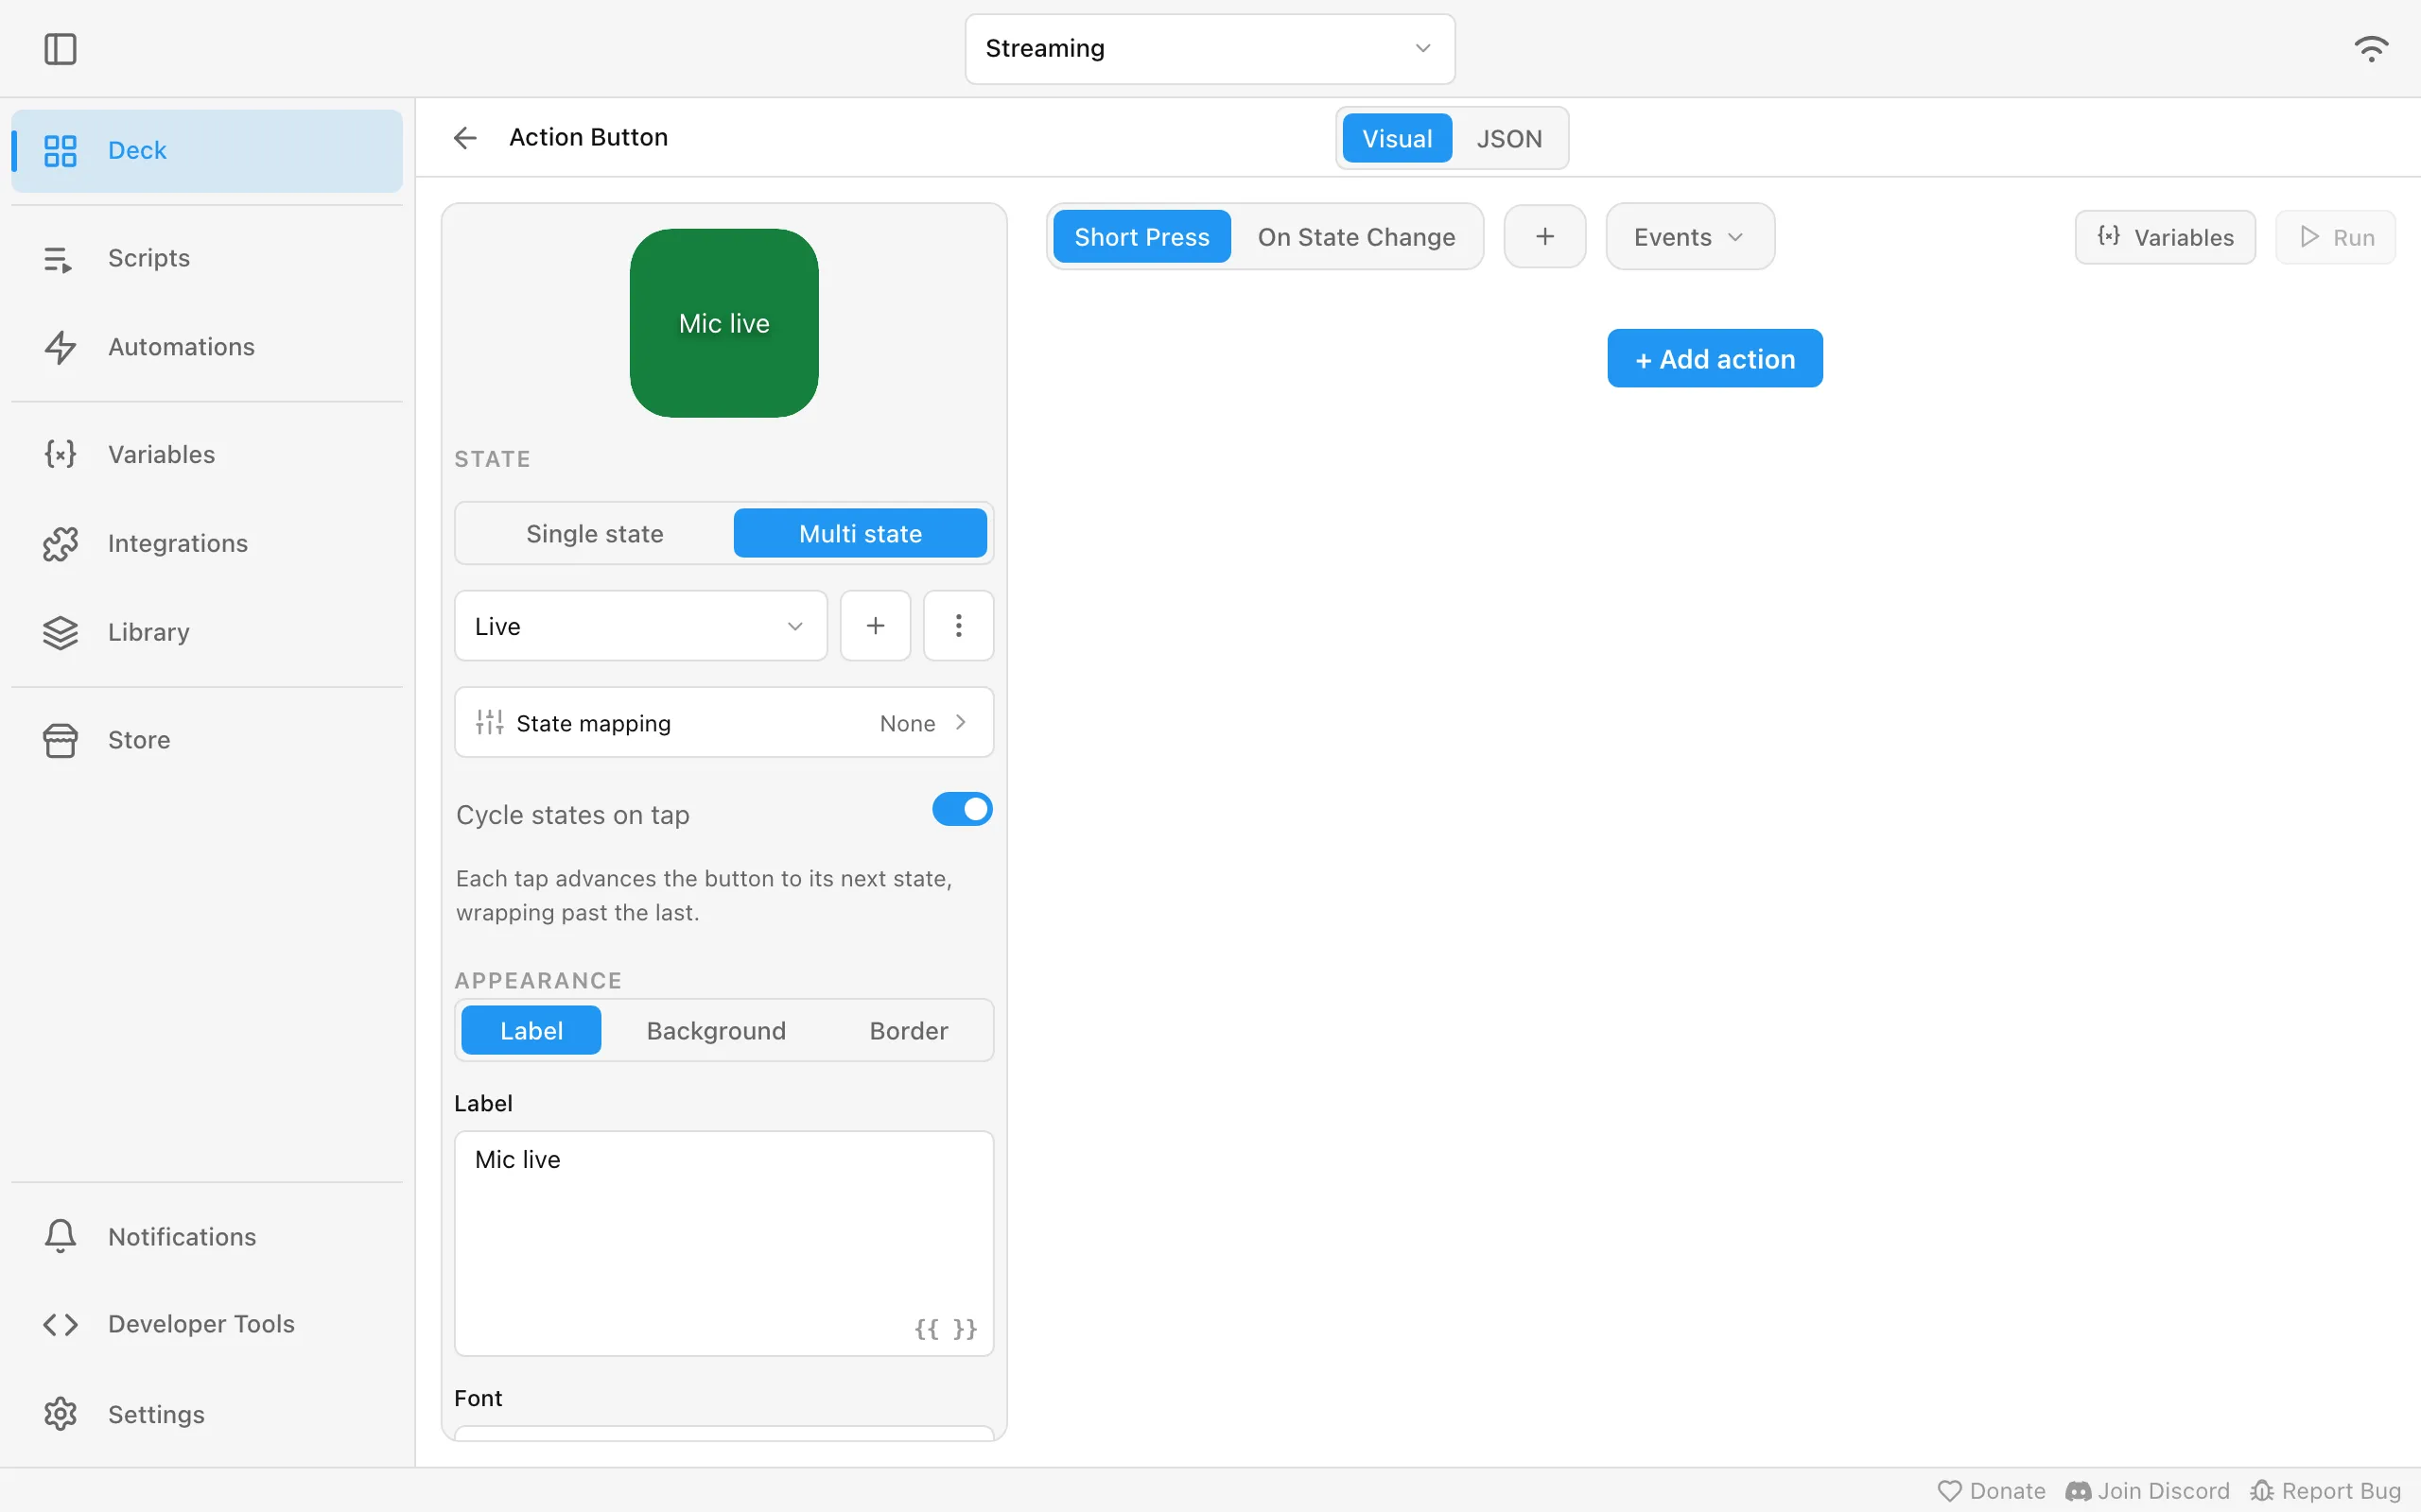This screenshot has width=2421, height=1512.
Task: Click the Wi-Fi connection status icon
Action: (2370, 49)
